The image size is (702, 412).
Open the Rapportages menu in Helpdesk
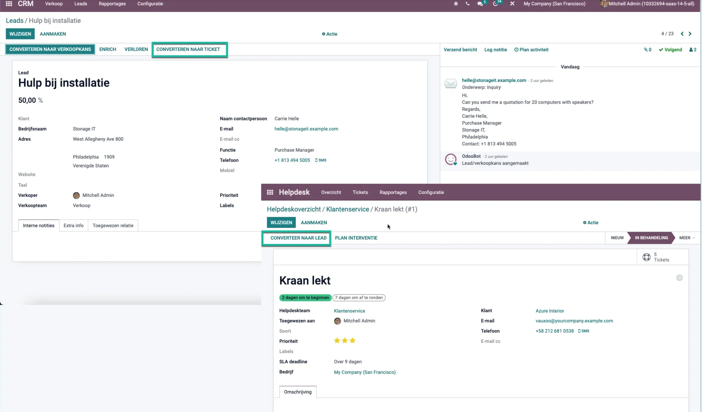(393, 192)
